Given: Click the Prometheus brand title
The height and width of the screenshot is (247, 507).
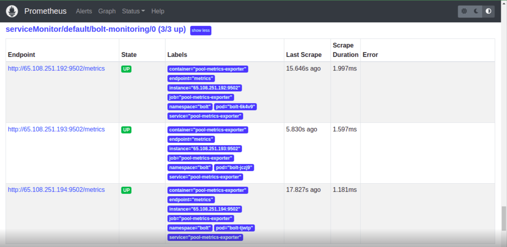Looking at the screenshot, I should pos(45,11).
